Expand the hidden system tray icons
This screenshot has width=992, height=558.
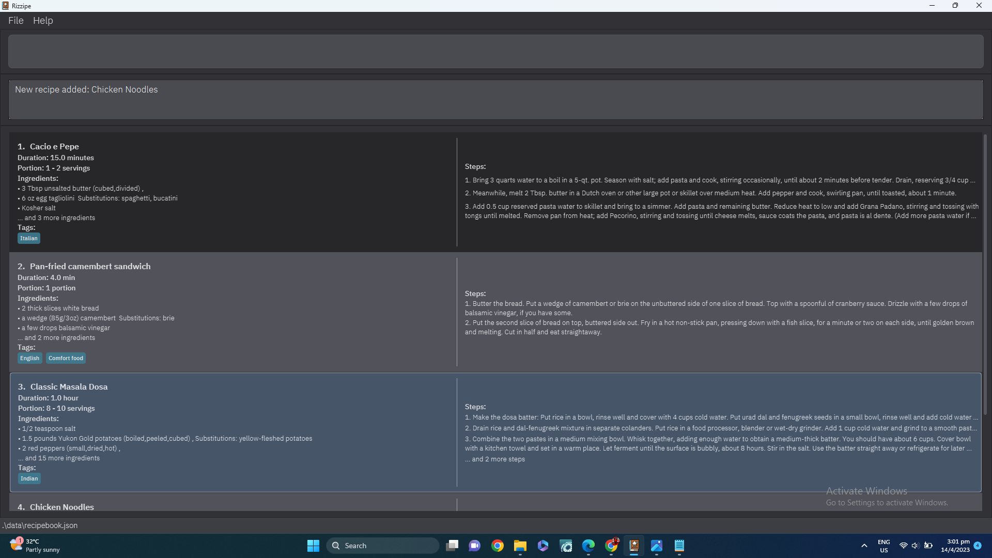pyautogui.click(x=864, y=546)
